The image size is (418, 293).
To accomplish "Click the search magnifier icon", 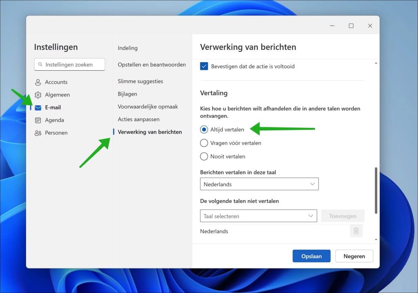I will [x=40, y=64].
